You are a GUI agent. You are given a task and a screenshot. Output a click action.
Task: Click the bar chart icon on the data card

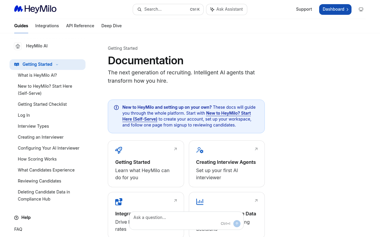[x=200, y=202]
